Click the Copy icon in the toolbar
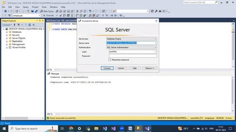 81,11
